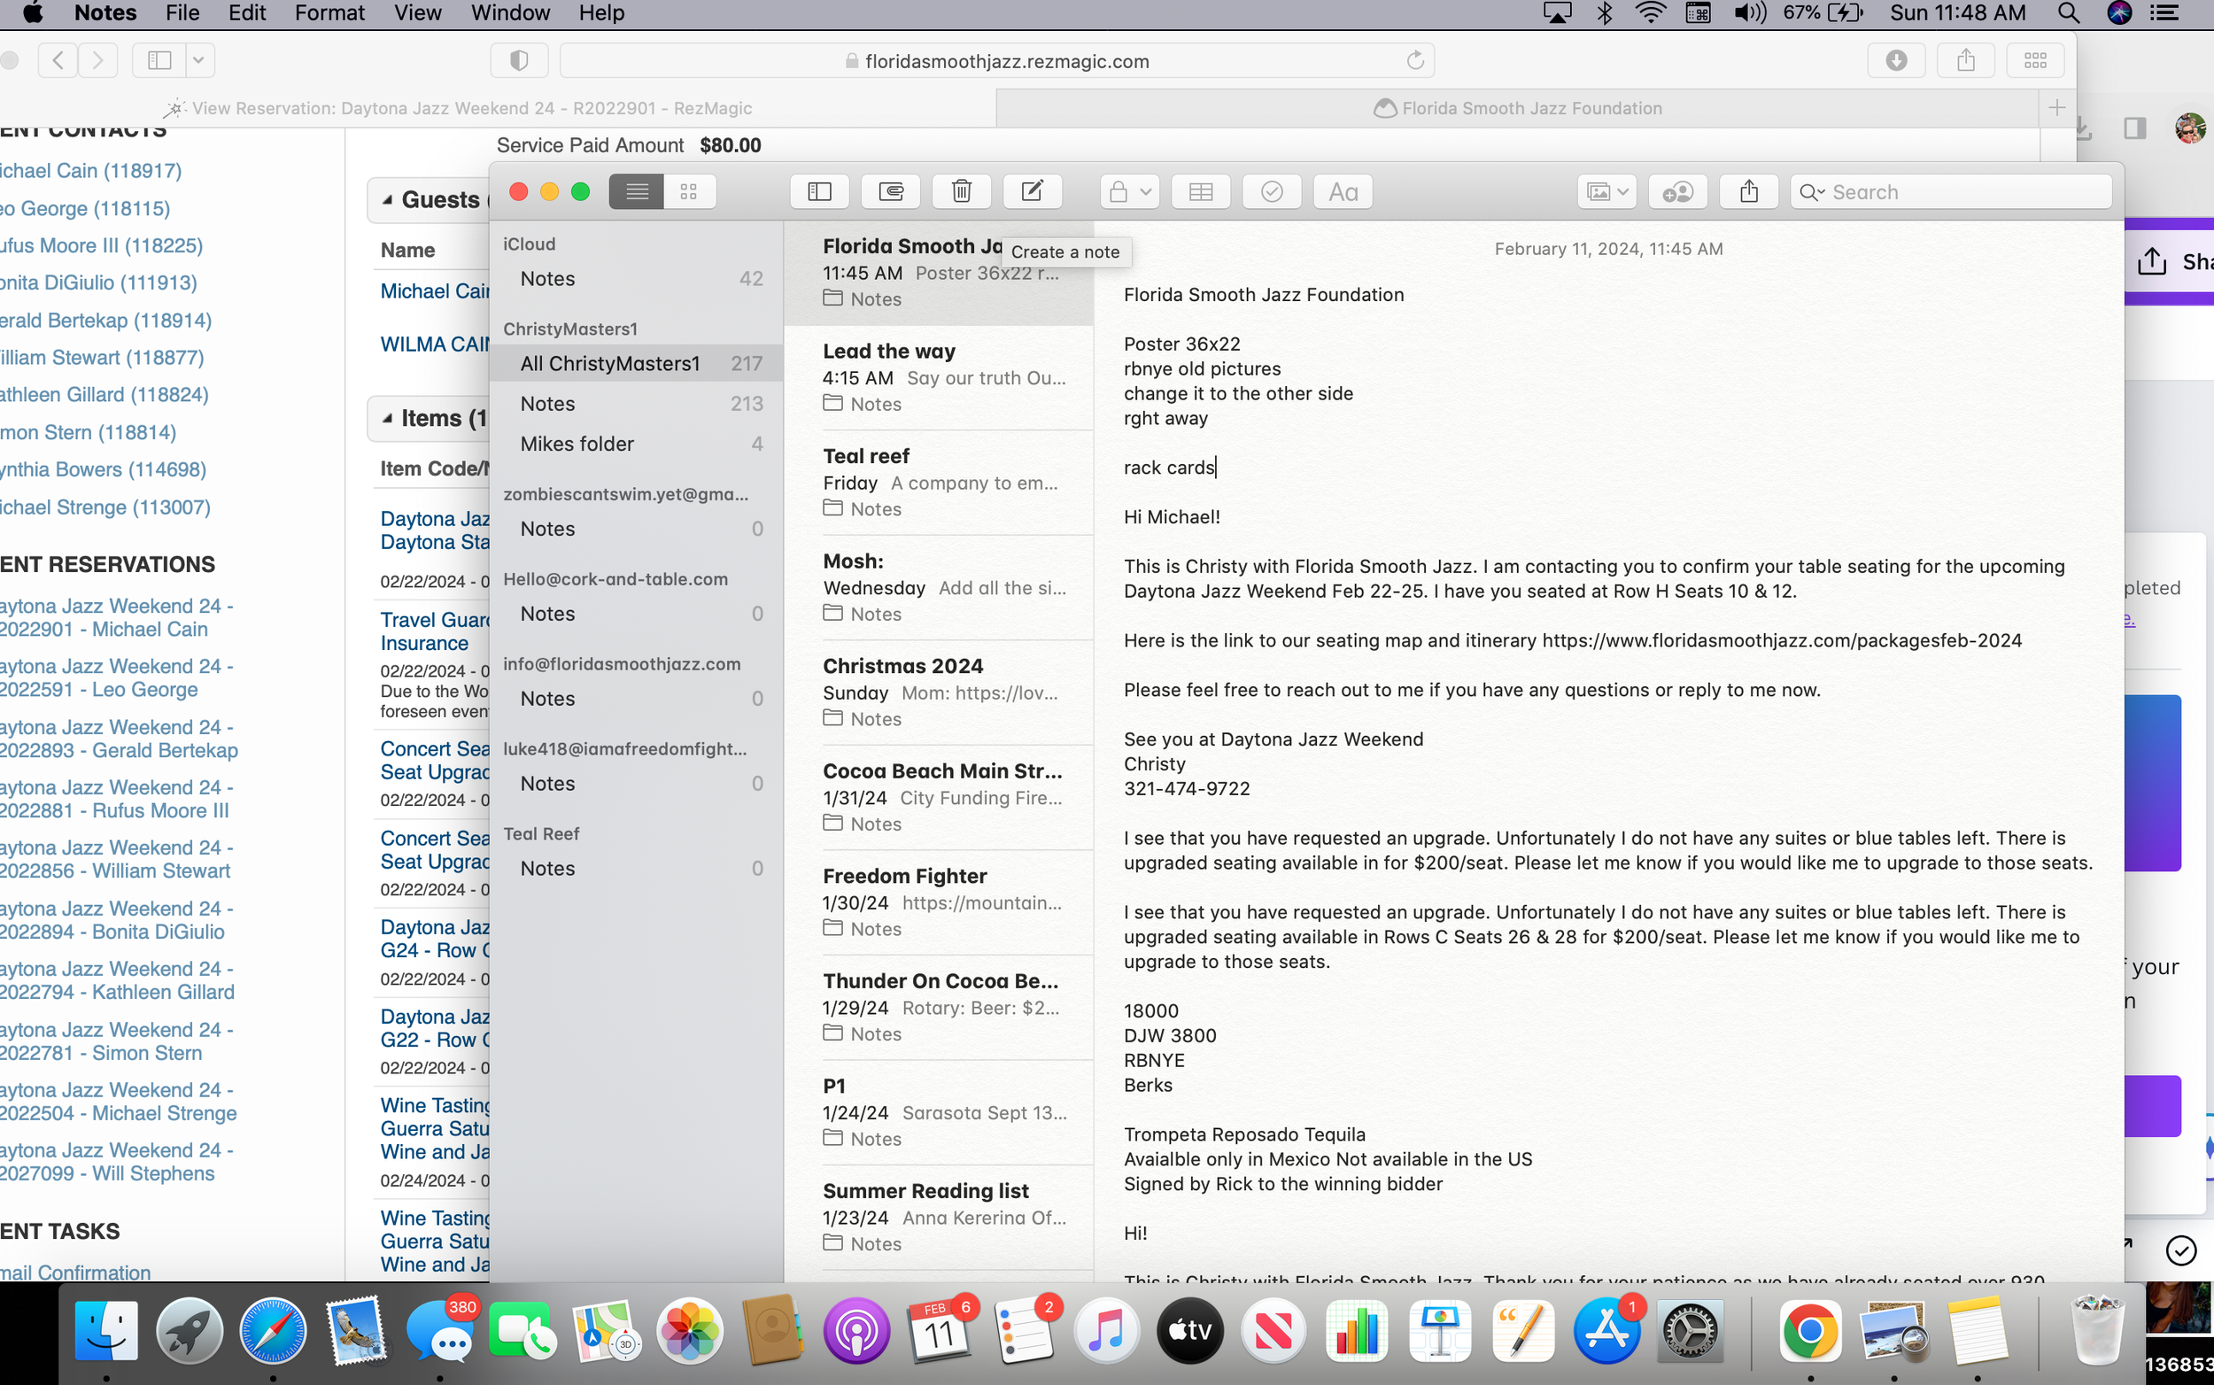
Task: Open the Help menu
Action: coord(602,12)
